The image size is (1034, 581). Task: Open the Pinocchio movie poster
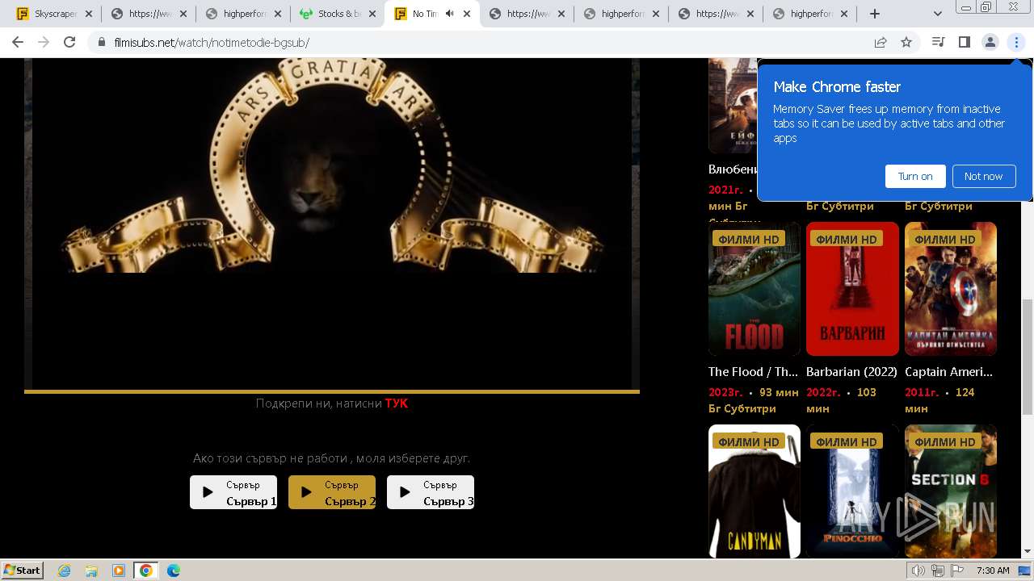click(852, 491)
